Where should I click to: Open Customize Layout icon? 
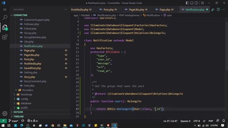pyautogui.click(x=202, y=3)
